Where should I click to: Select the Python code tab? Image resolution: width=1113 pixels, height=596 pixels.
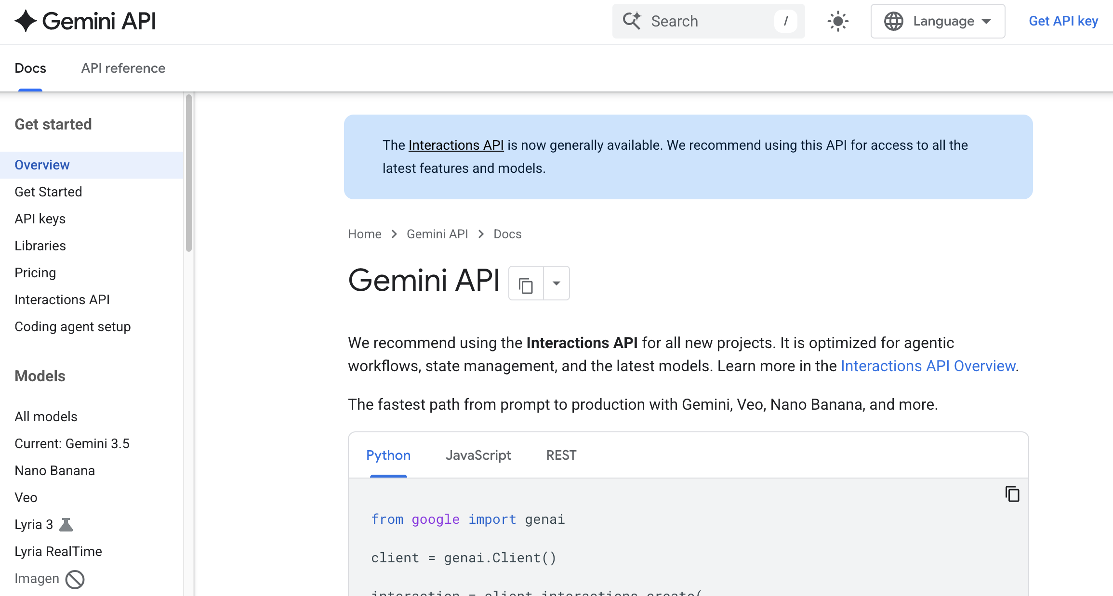[x=388, y=455]
